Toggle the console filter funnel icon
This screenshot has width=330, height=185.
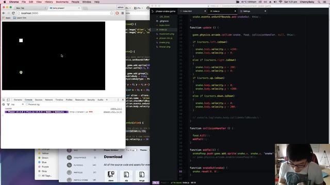pyautogui.click(x=8, y=104)
